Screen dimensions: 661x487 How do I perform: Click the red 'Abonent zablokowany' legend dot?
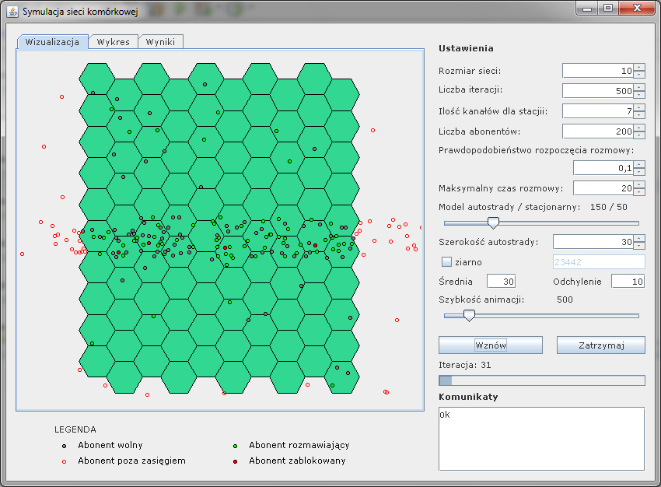click(236, 461)
